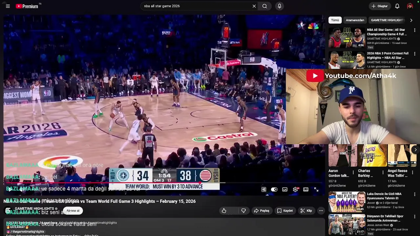Start voice search with the microphone icon

[x=279, y=6]
